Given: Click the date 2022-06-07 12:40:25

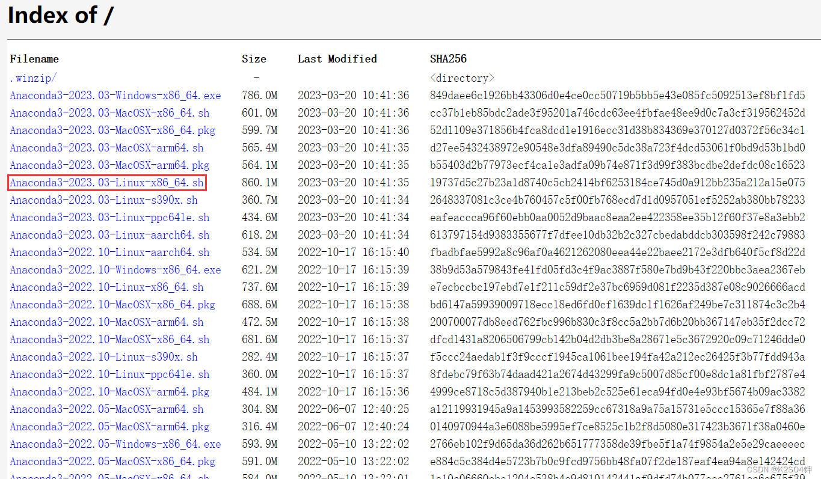Looking at the screenshot, I should (x=353, y=409).
